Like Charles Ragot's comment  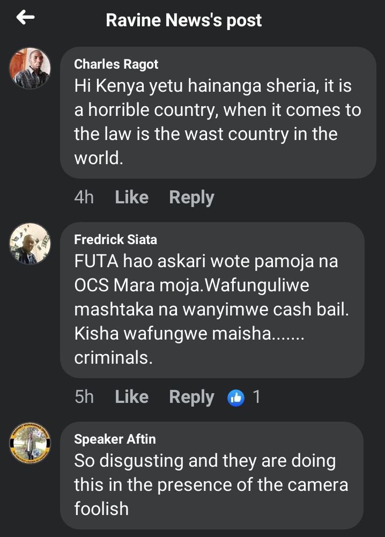(x=132, y=197)
